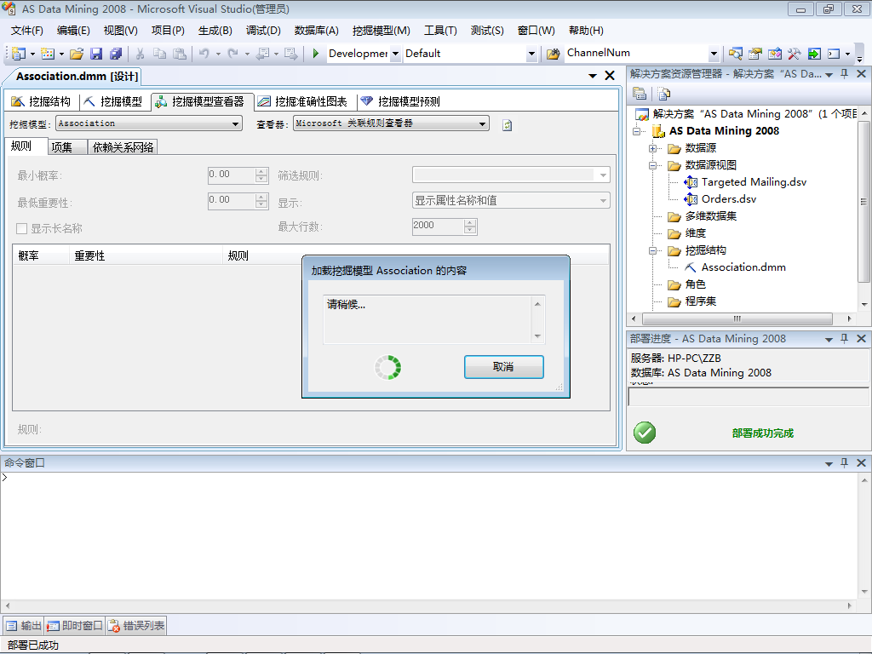Open the 筛选规则 filter combo box

511,175
